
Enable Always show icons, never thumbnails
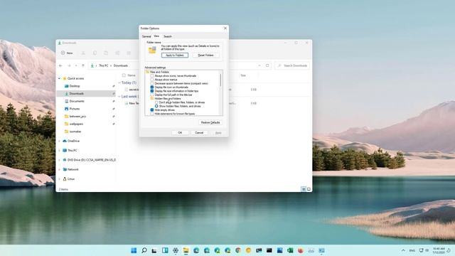[151, 76]
